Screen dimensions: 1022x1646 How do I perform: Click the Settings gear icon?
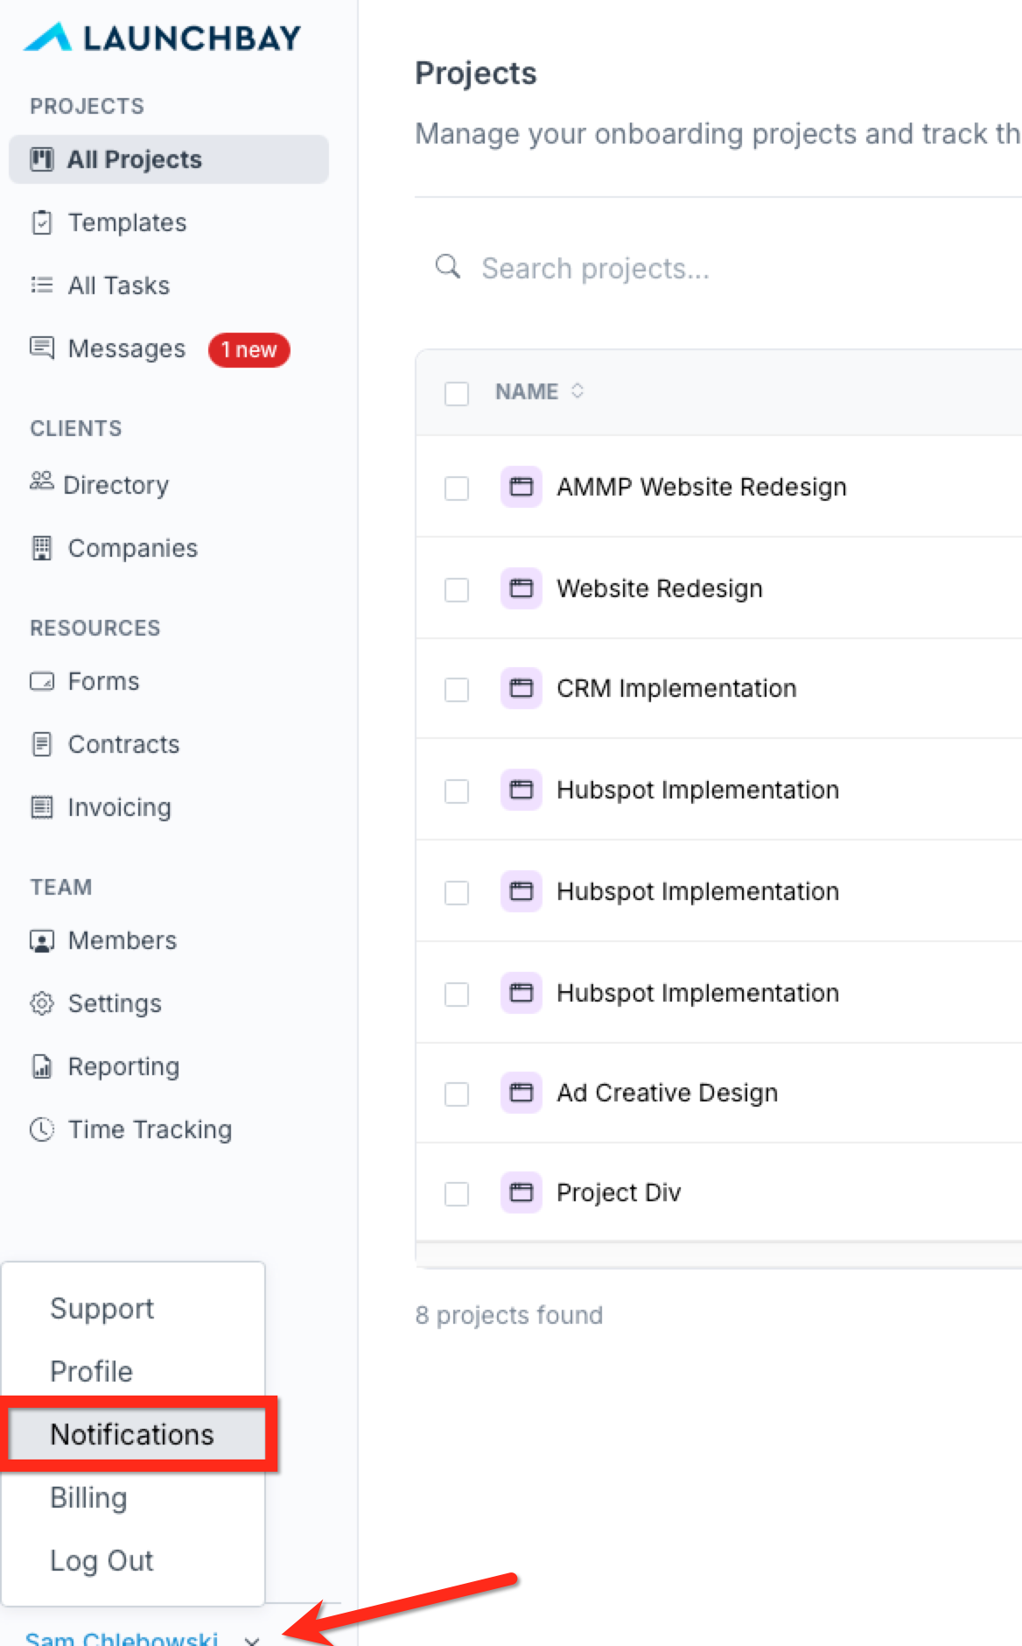pos(42,1003)
